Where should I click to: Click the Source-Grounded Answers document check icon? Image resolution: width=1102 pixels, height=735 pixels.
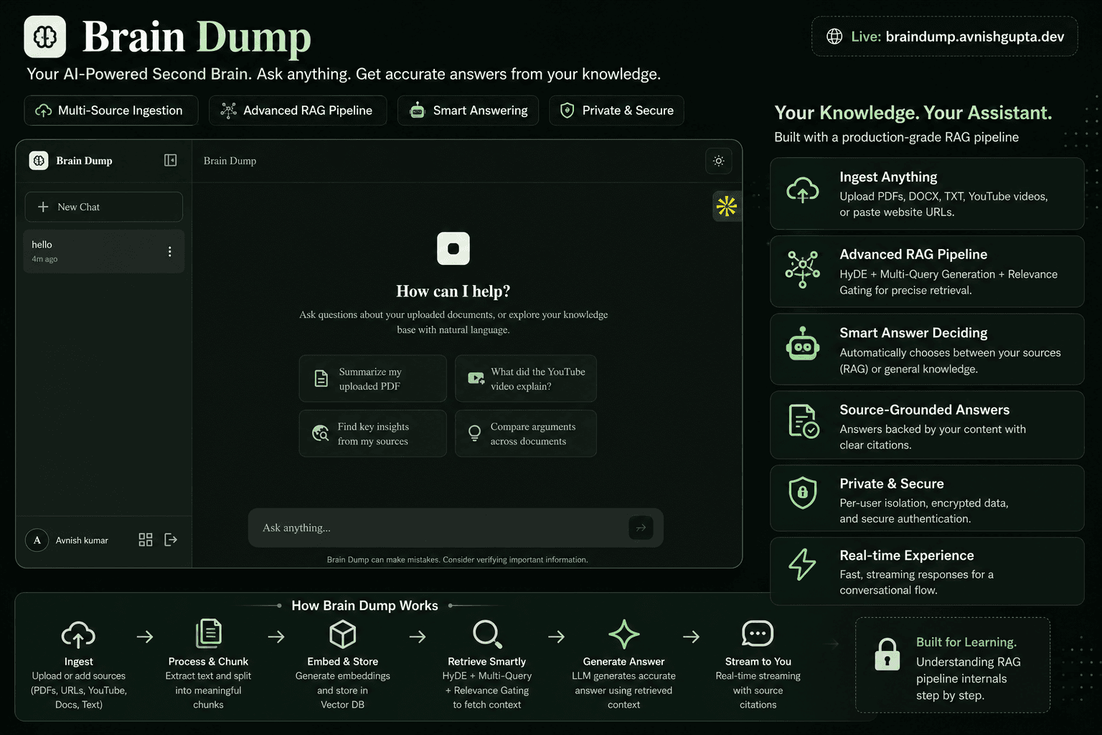(804, 421)
